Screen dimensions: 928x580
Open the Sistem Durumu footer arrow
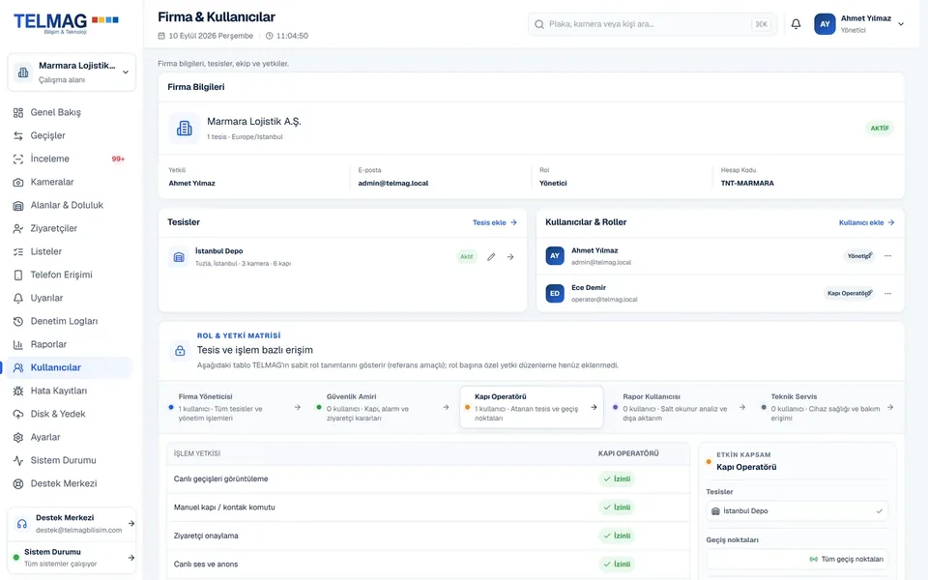click(x=131, y=558)
